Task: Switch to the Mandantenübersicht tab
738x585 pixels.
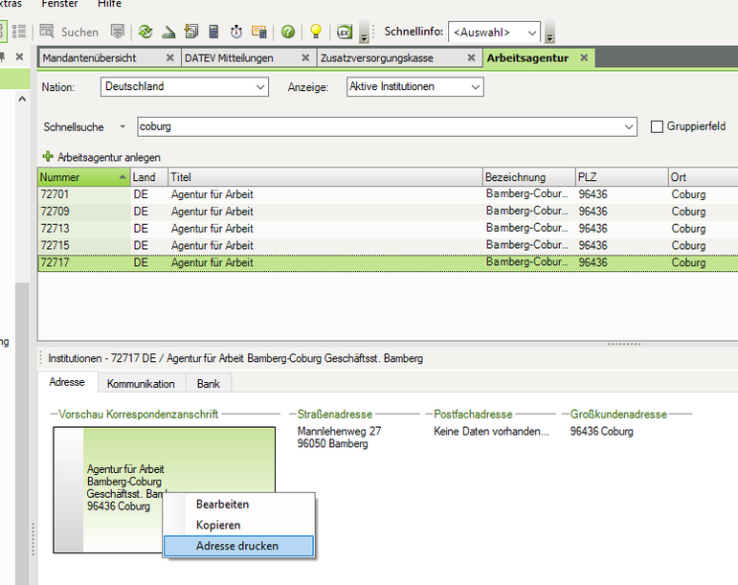Action: click(89, 57)
